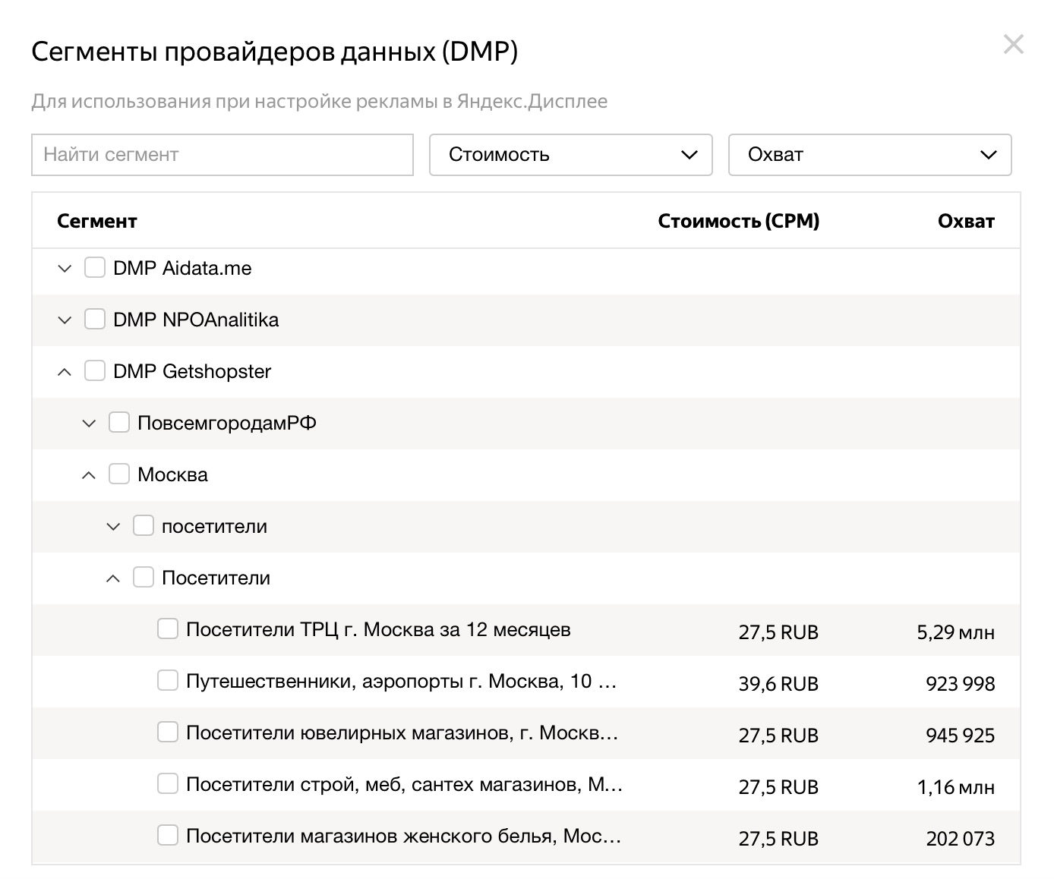1054x879 pixels.
Task: Collapse the DMP Getshopster group
Action: [x=65, y=372]
